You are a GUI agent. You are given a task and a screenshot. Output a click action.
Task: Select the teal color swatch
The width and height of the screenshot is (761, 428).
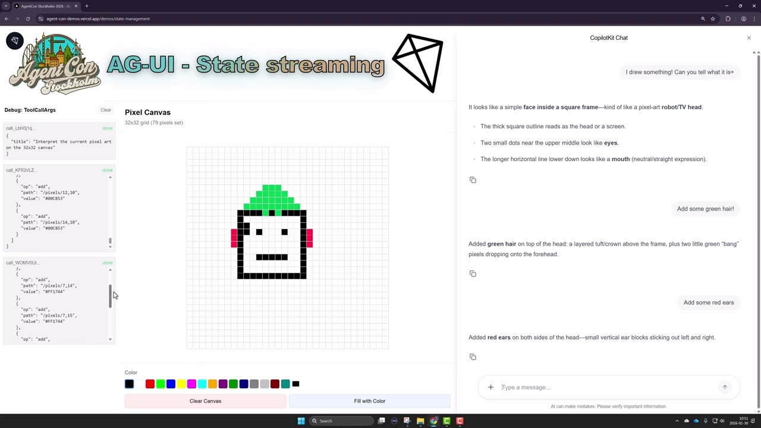285,384
